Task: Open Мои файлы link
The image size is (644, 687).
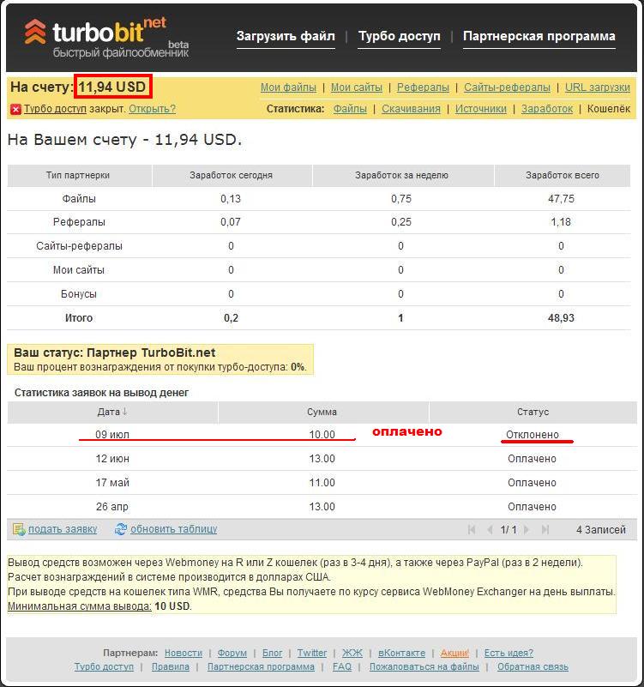Action: point(288,87)
